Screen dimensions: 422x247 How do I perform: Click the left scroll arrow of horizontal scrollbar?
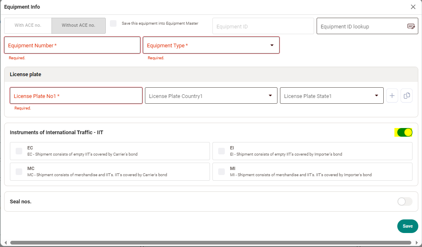(5, 243)
